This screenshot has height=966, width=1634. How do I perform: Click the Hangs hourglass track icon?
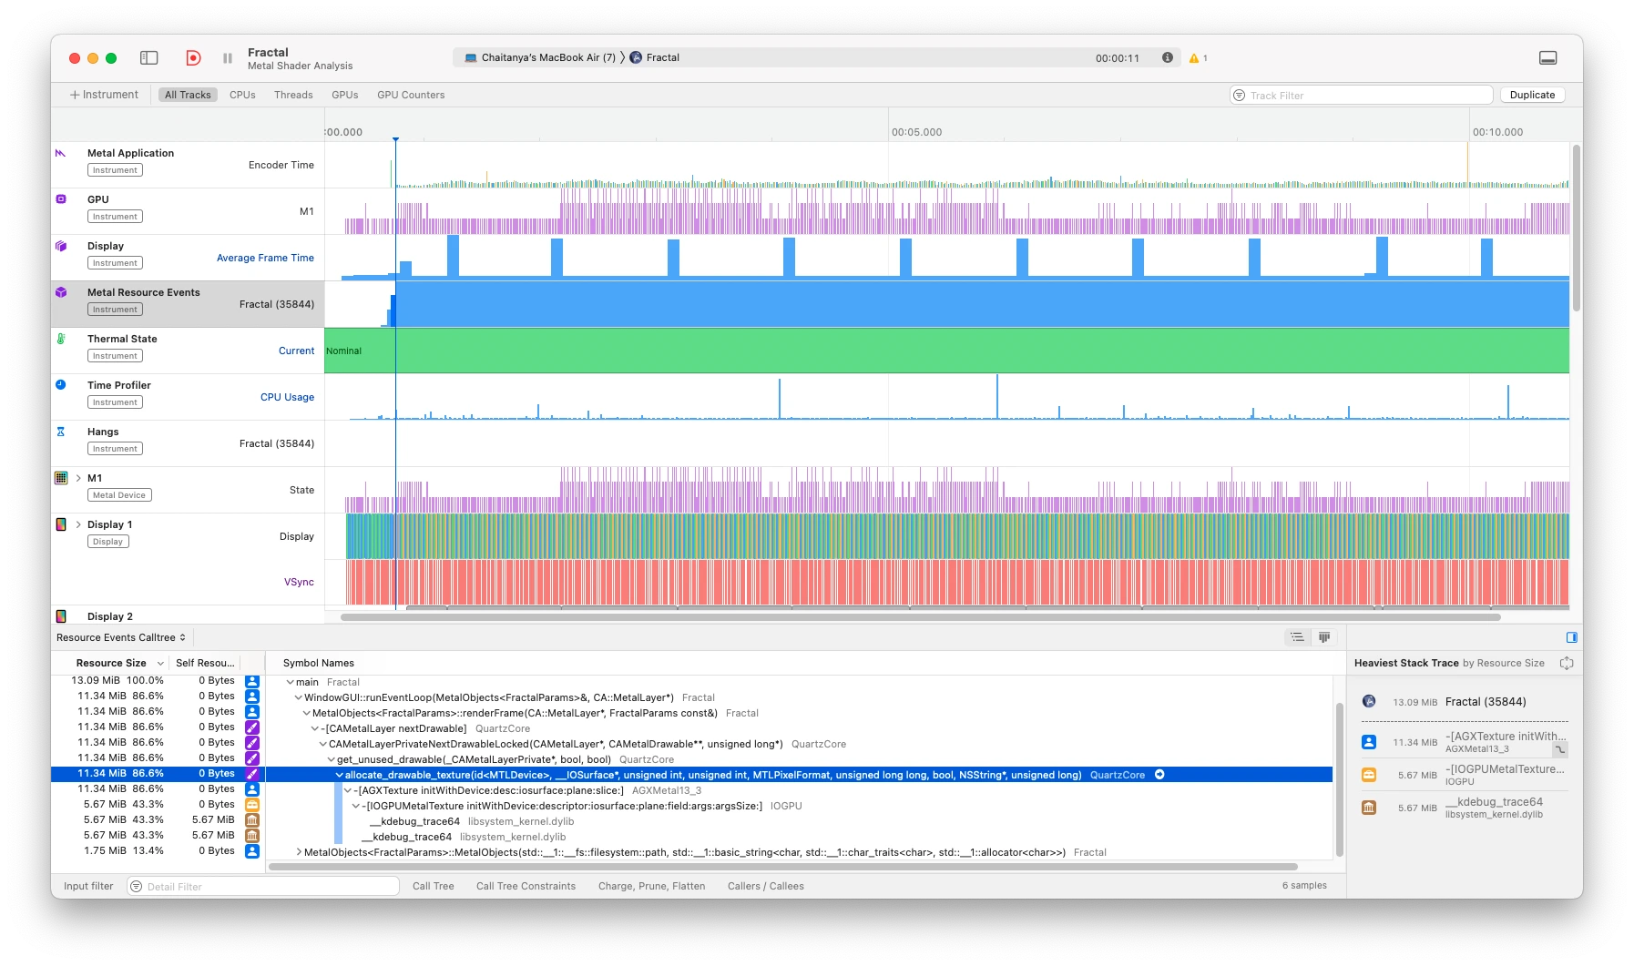61,432
